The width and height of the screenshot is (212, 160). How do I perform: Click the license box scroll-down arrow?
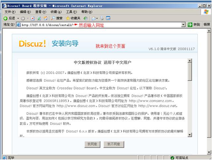click(190, 134)
